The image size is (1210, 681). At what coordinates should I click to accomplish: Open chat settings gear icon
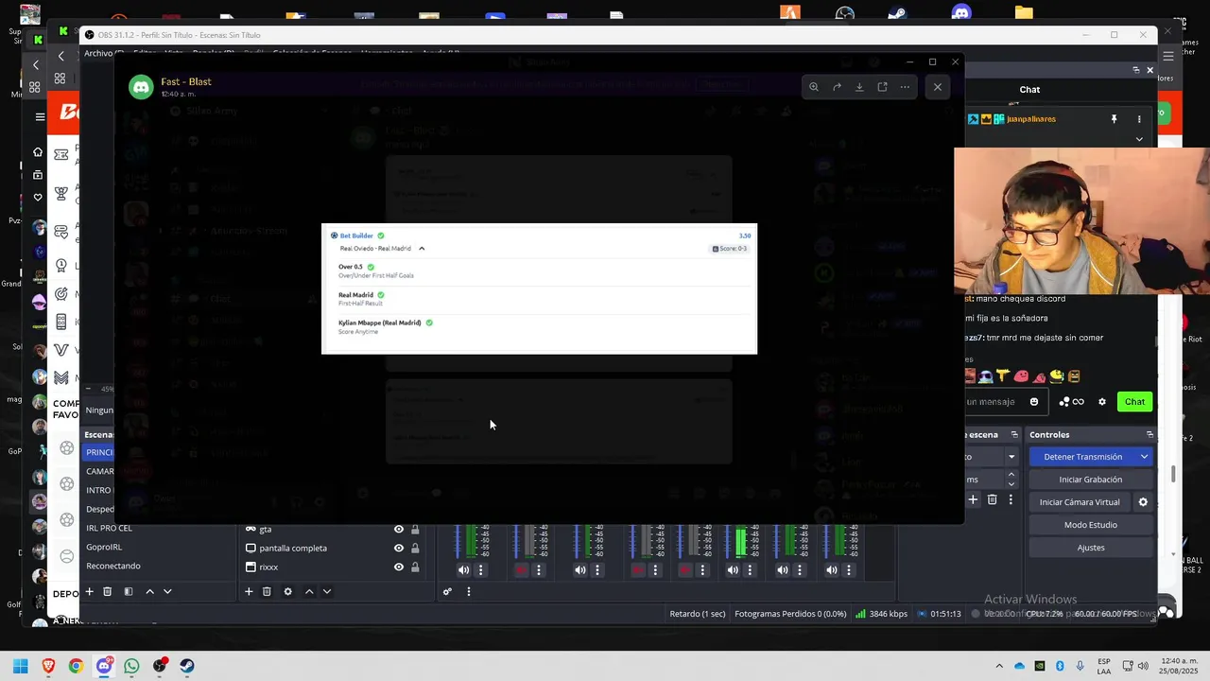[x=1102, y=402]
